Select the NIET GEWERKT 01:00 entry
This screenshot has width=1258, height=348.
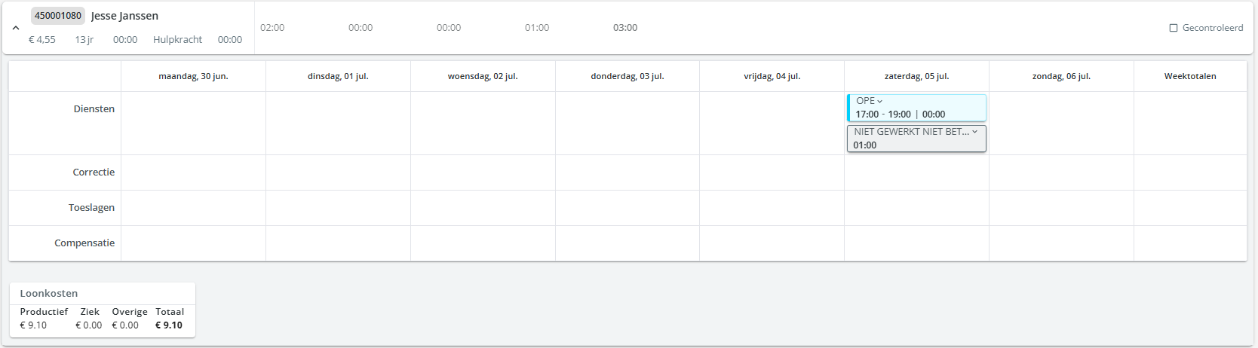[916, 139]
